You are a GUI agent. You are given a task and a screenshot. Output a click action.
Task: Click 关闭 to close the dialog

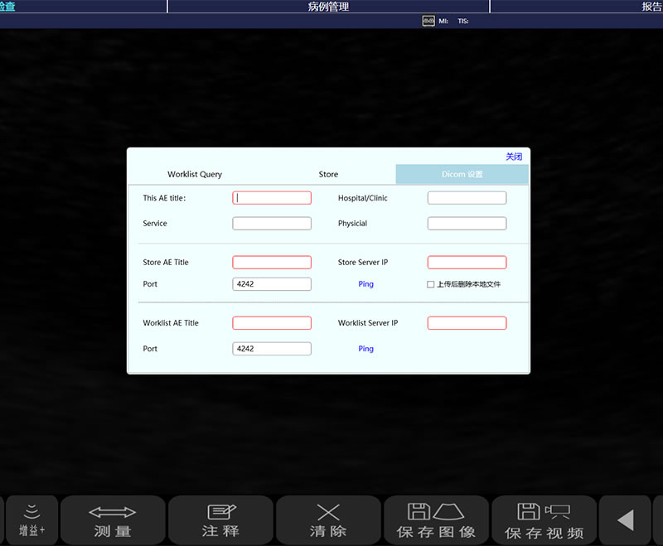[x=514, y=157]
